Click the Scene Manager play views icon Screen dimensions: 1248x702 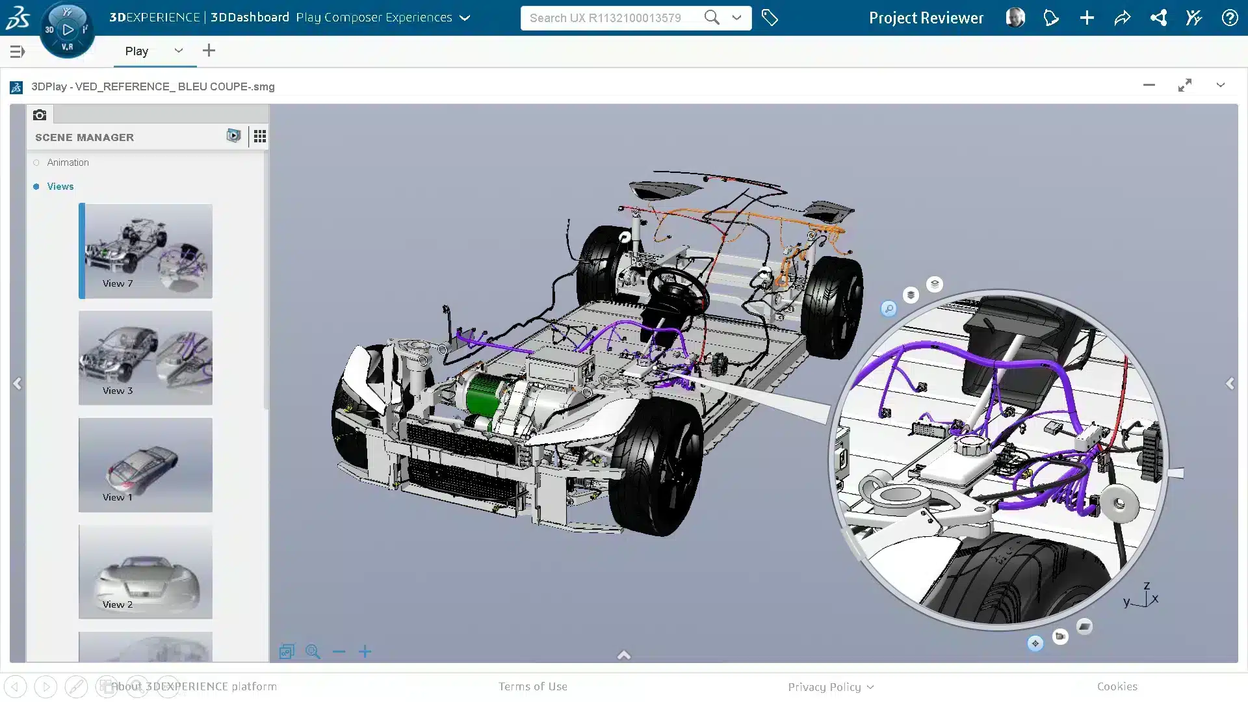(x=233, y=136)
